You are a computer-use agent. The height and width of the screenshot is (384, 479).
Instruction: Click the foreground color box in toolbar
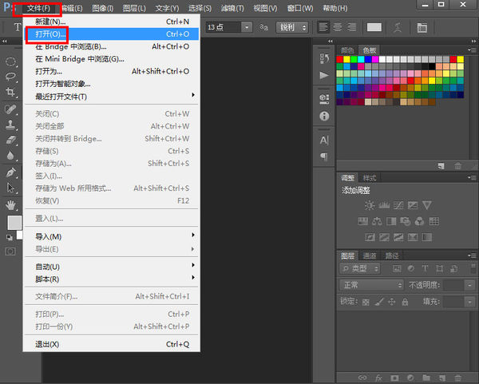(x=14, y=223)
